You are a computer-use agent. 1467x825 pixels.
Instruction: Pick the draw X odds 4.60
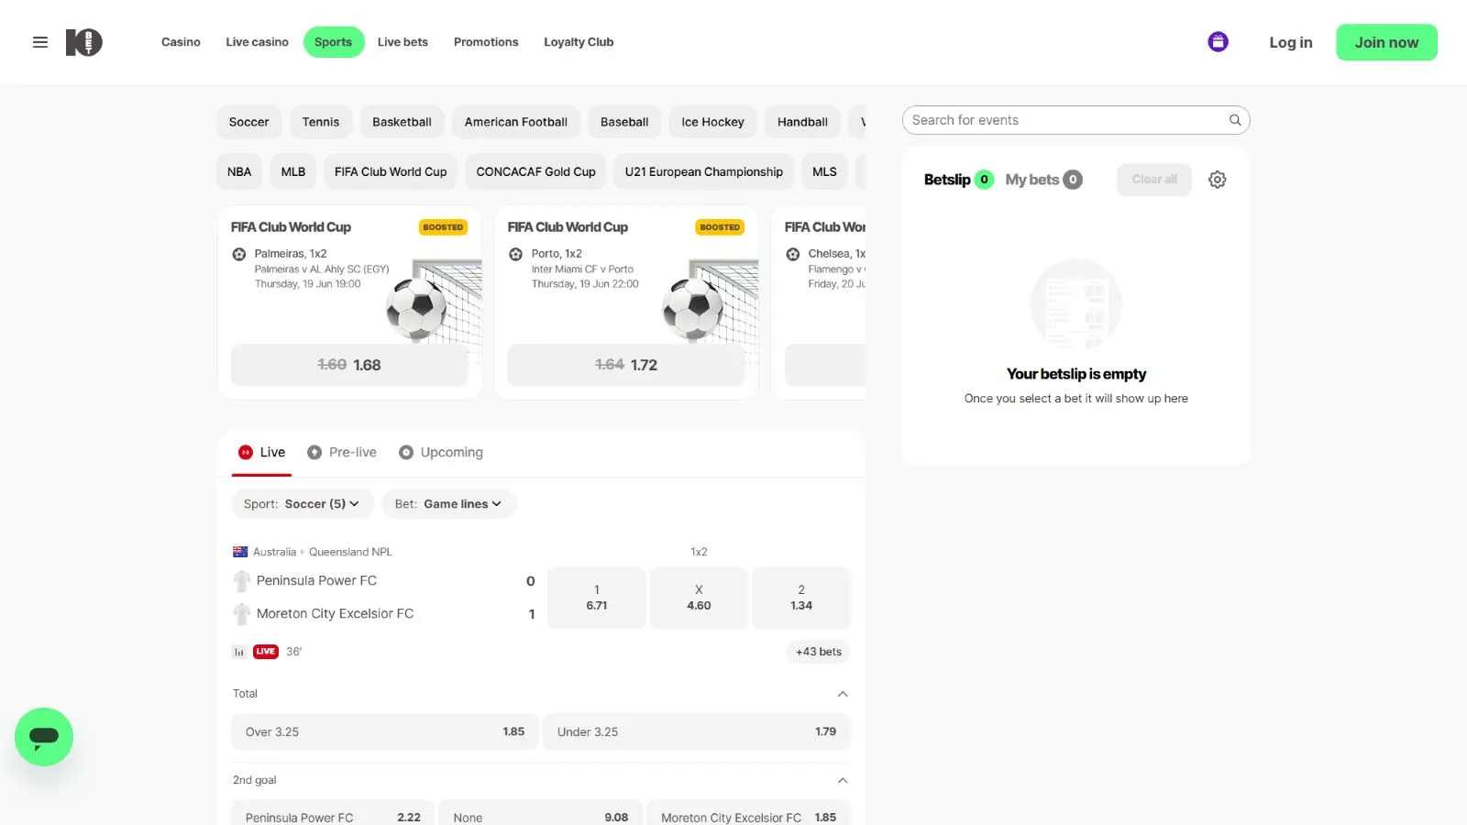699,598
